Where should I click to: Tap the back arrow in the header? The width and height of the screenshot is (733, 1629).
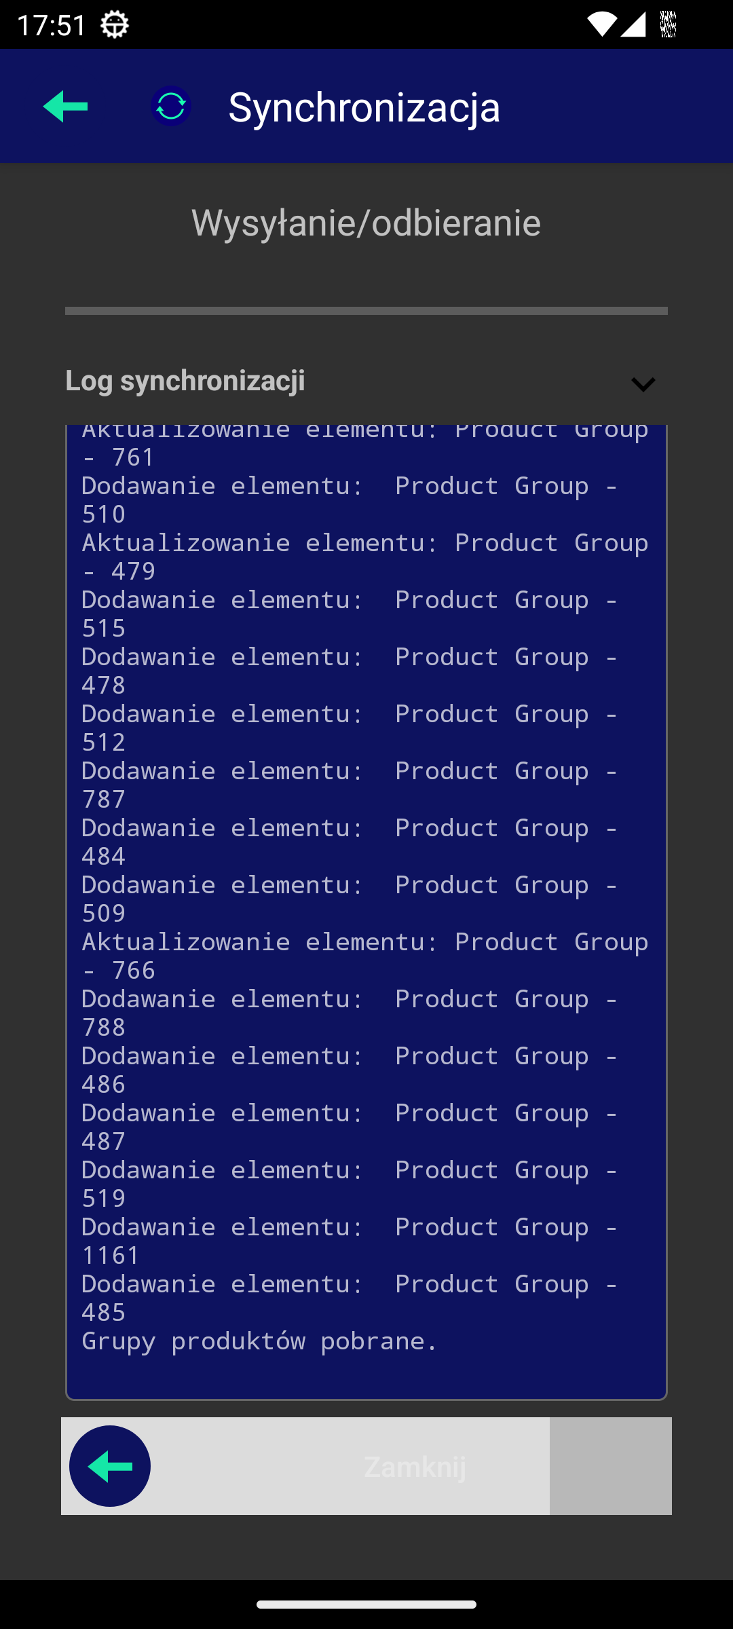(x=66, y=107)
